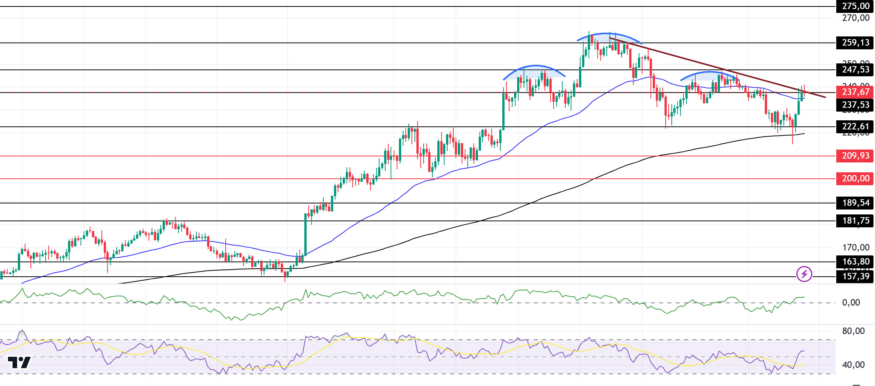Click the TradingView logo
This screenshot has width=875, height=386.
tap(19, 362)
